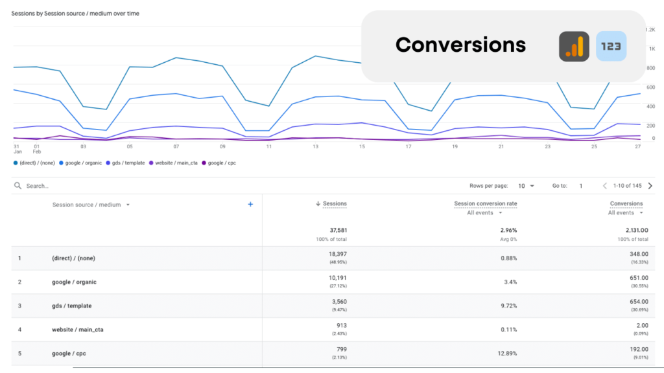Viewport: 664px width, 373px height.
Task: Click conversions value 651.00
Action: (639, 278)
